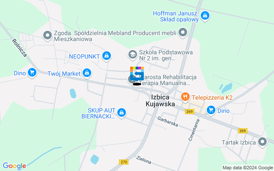This screenshot has width=274, height=171.
Task: Click the Google logo link
Action: pyautogui.click(x=14, y=166)
